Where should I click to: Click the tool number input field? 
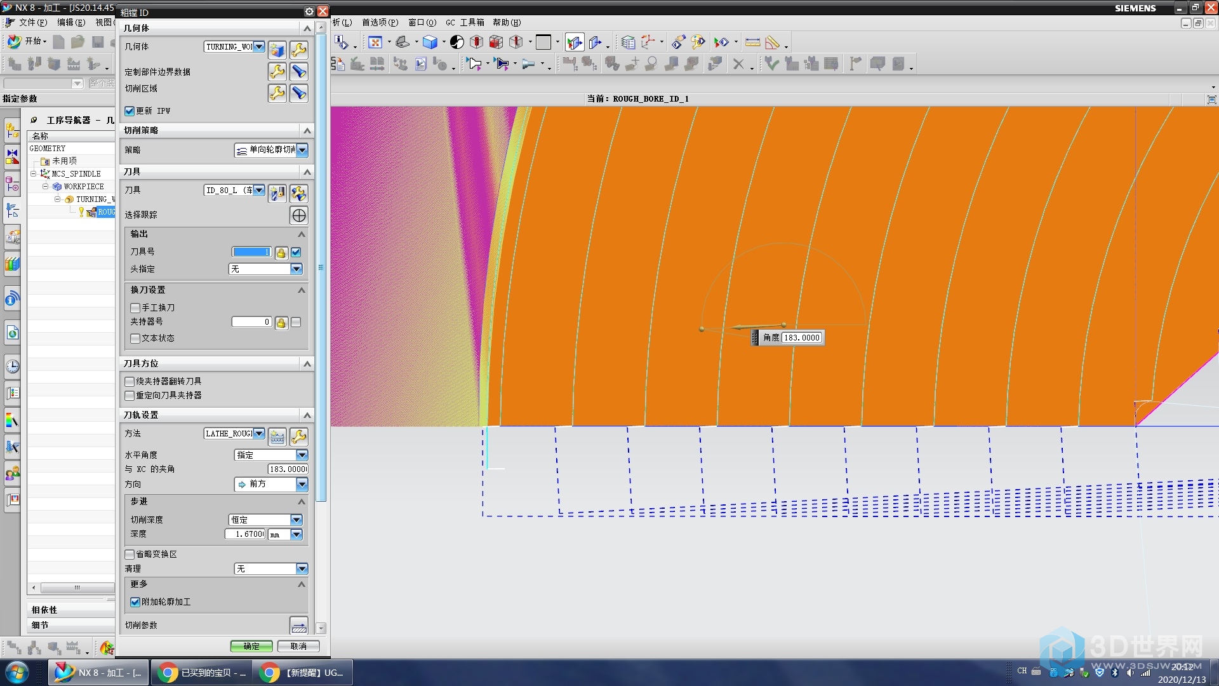pyautogui.click(x=251, y=252)
